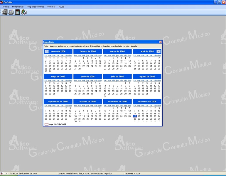Select day 24 in junio 2006
This screenshot has width=226, height=176.
[96, 91]
